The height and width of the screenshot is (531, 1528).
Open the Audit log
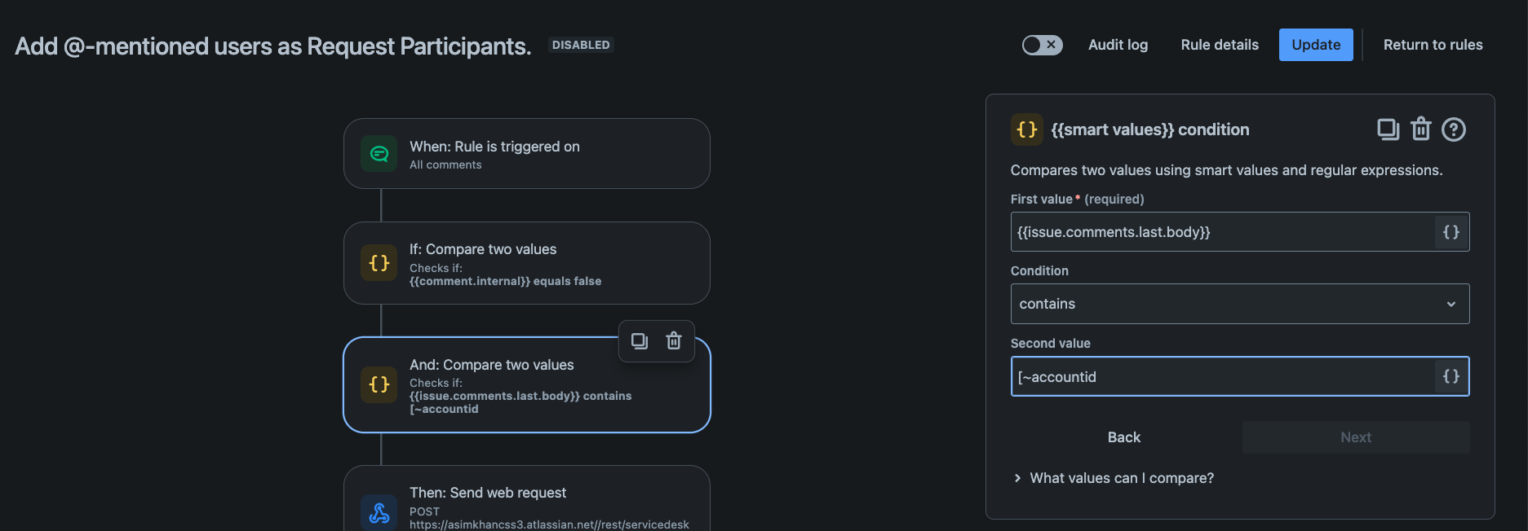click(x=1118, y=45)
